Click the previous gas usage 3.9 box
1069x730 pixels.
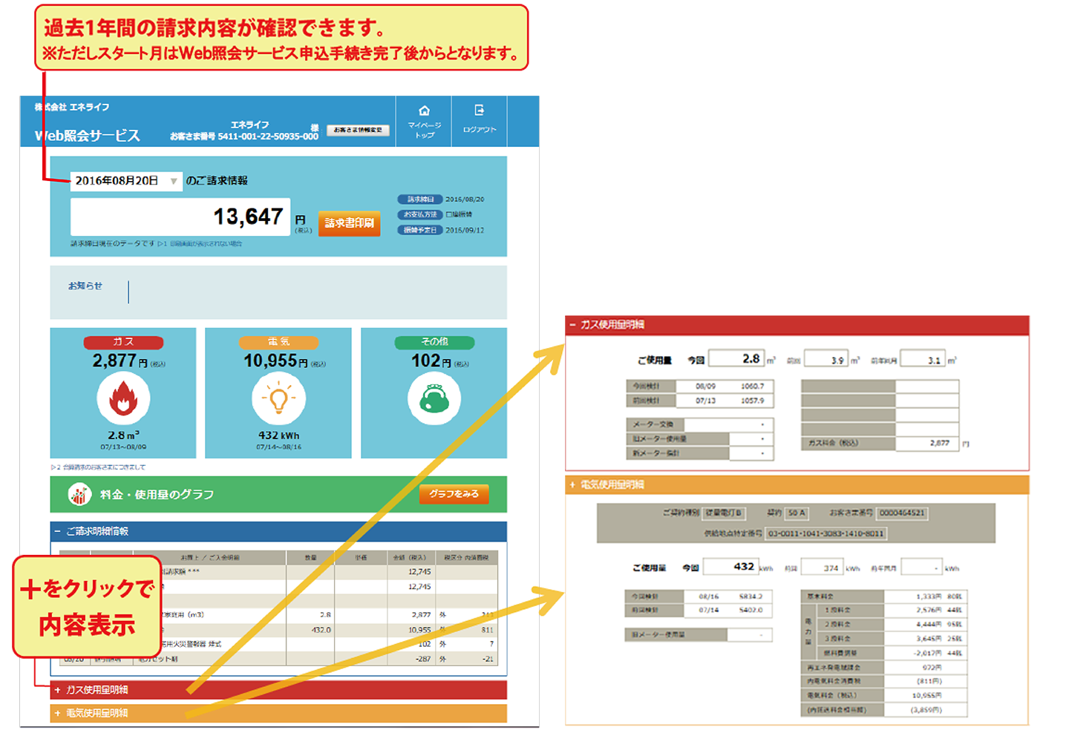pyautogui.click(x=826, y=360)
